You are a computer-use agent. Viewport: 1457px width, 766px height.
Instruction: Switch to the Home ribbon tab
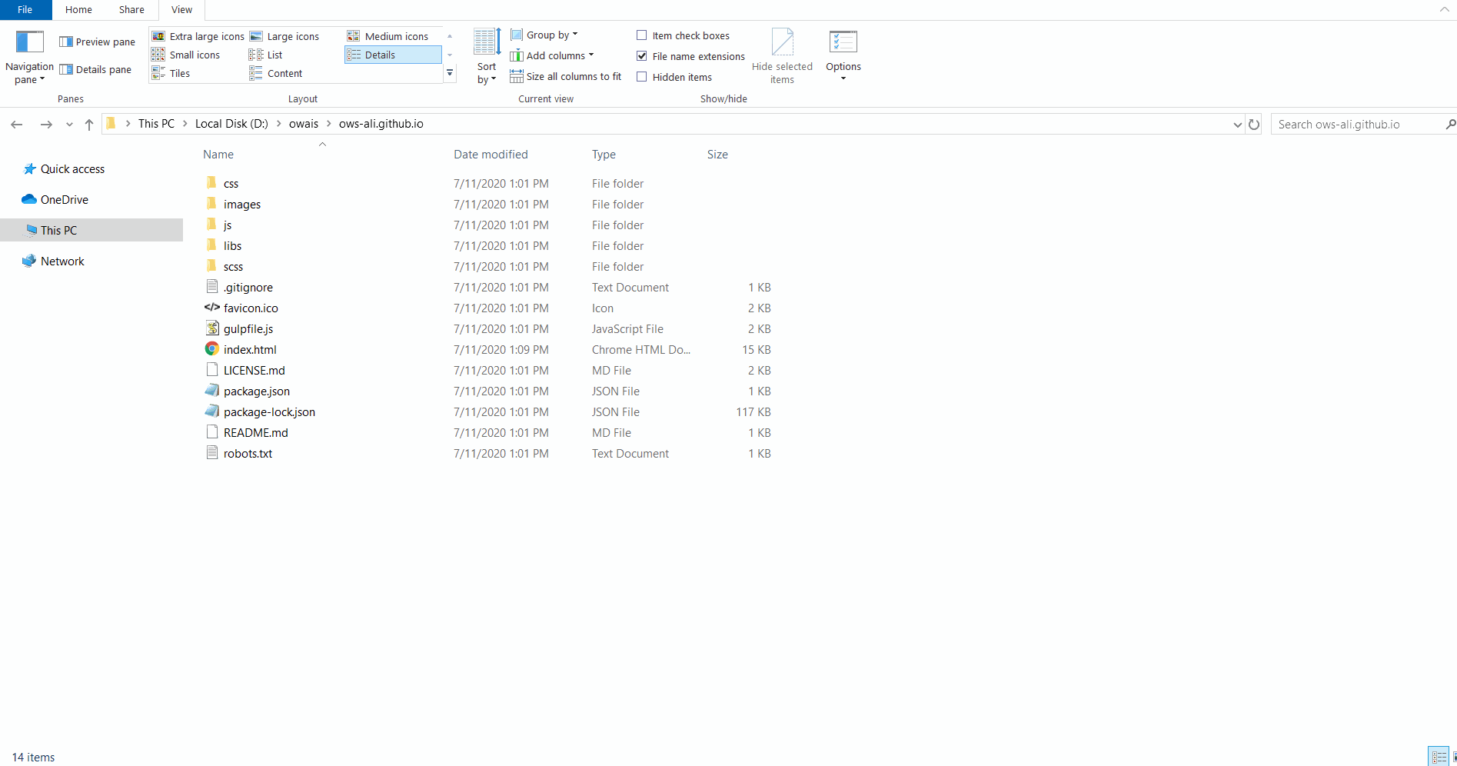78,10
